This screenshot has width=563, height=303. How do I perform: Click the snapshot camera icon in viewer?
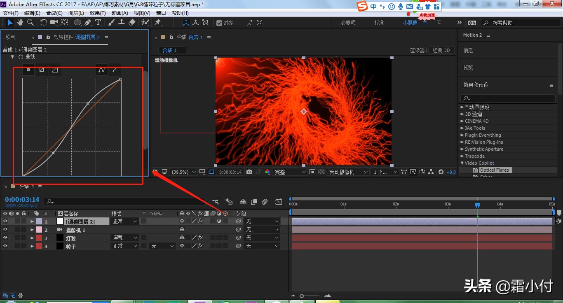[x=249, y=172]
